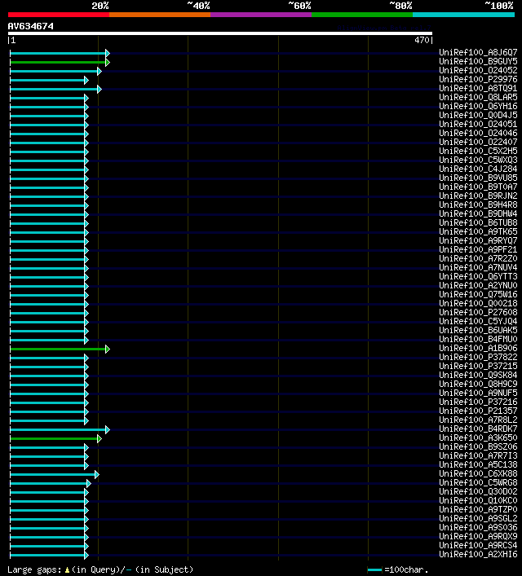Viewport: 522px width, 576px height.
Task: Click the UniRef100_C5YJQ4 label
Action: (478, 321)
